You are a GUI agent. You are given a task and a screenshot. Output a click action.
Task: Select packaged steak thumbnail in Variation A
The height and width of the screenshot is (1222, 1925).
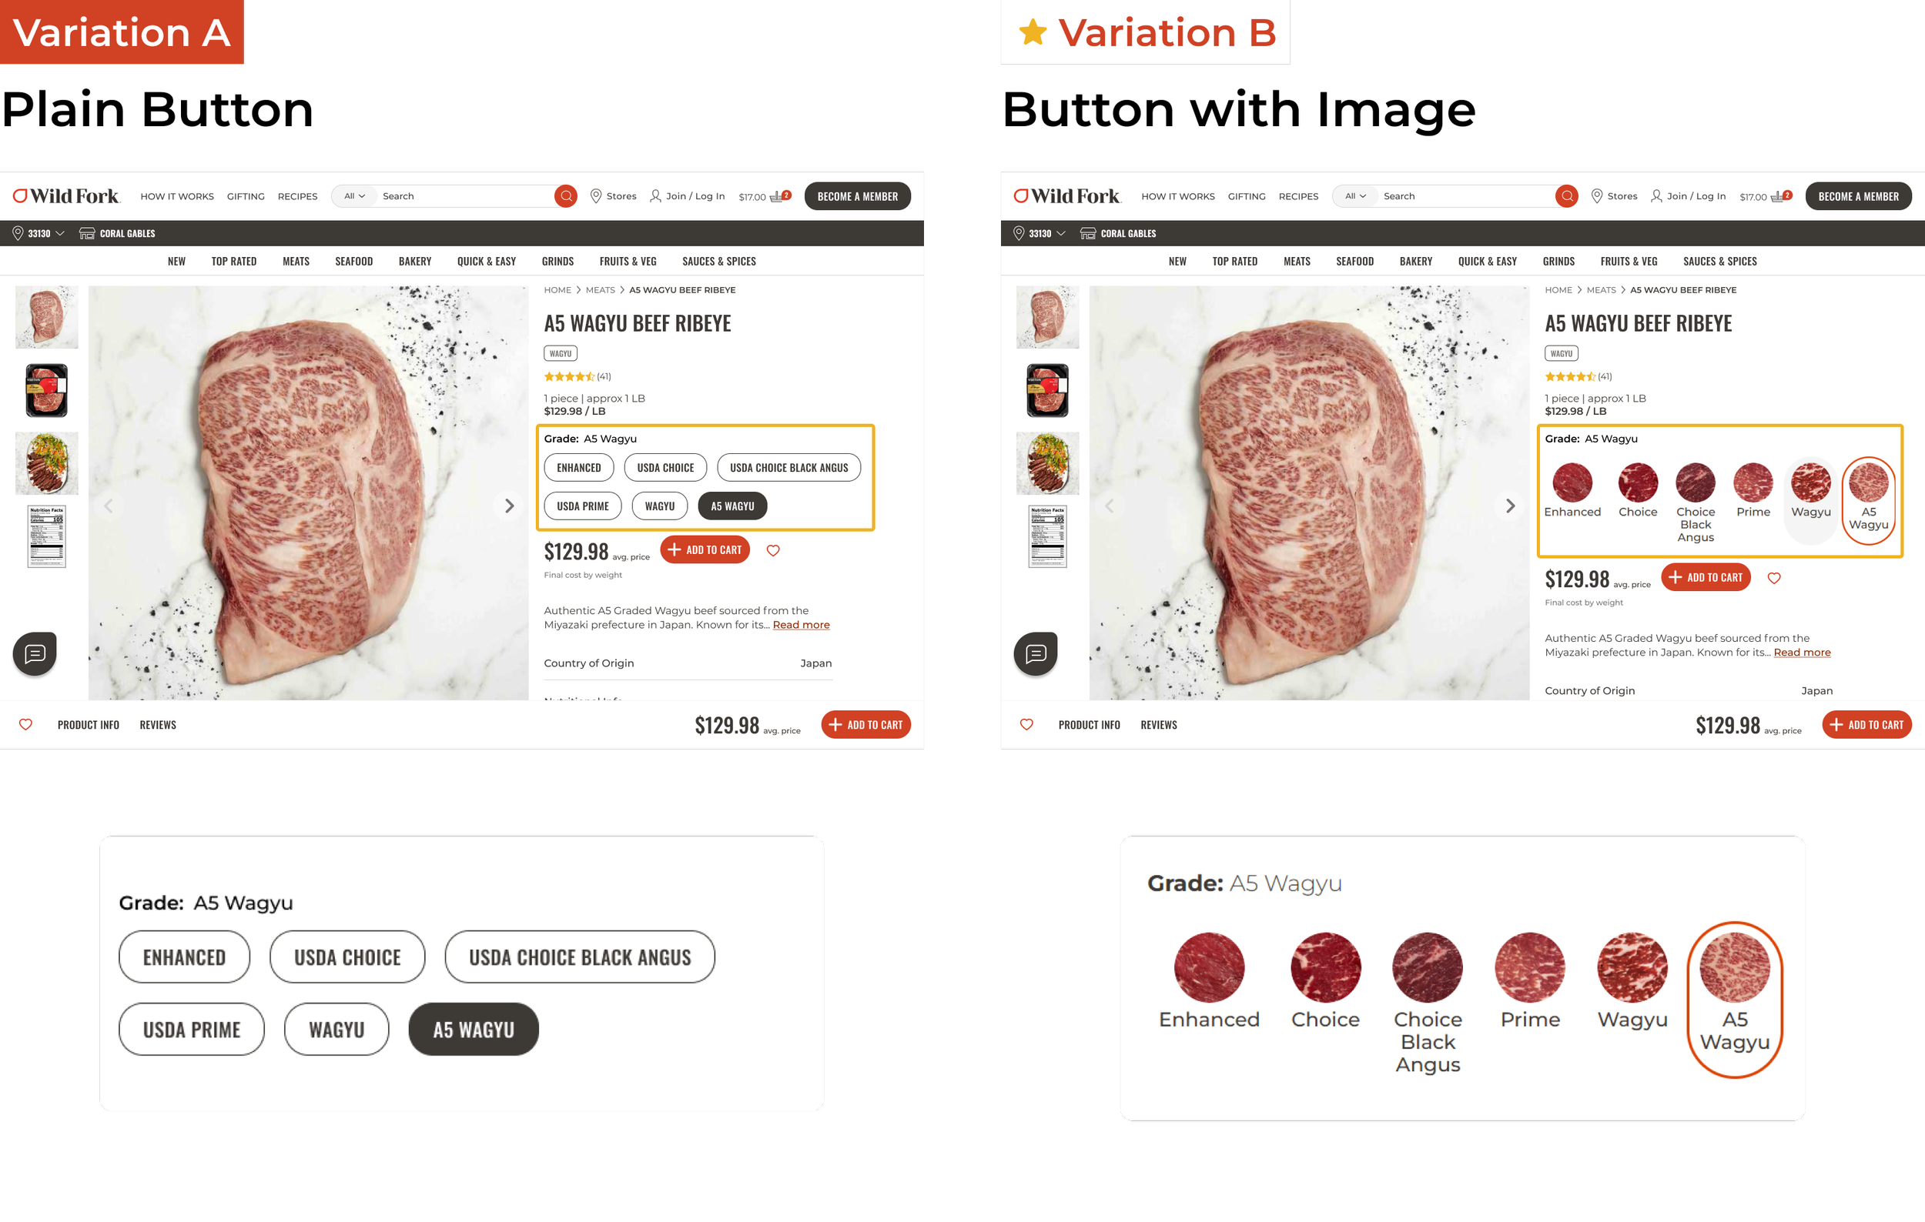(46, 391)
